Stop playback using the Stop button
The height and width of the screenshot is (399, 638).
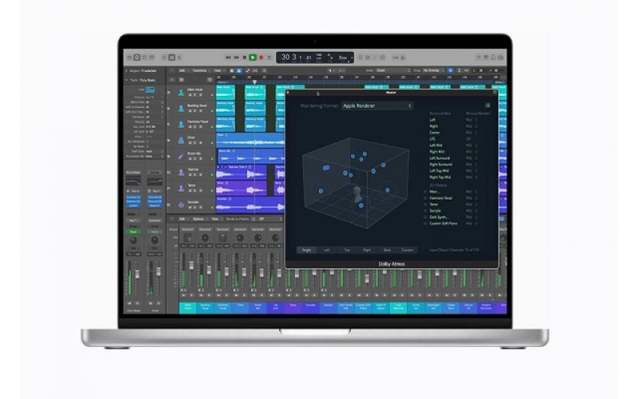pyautogui.click(x=245, y=57)
